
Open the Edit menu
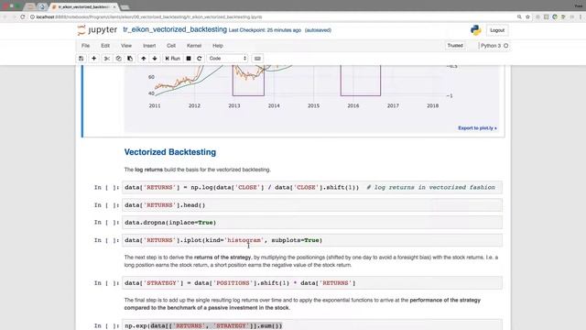click(105, 46)
